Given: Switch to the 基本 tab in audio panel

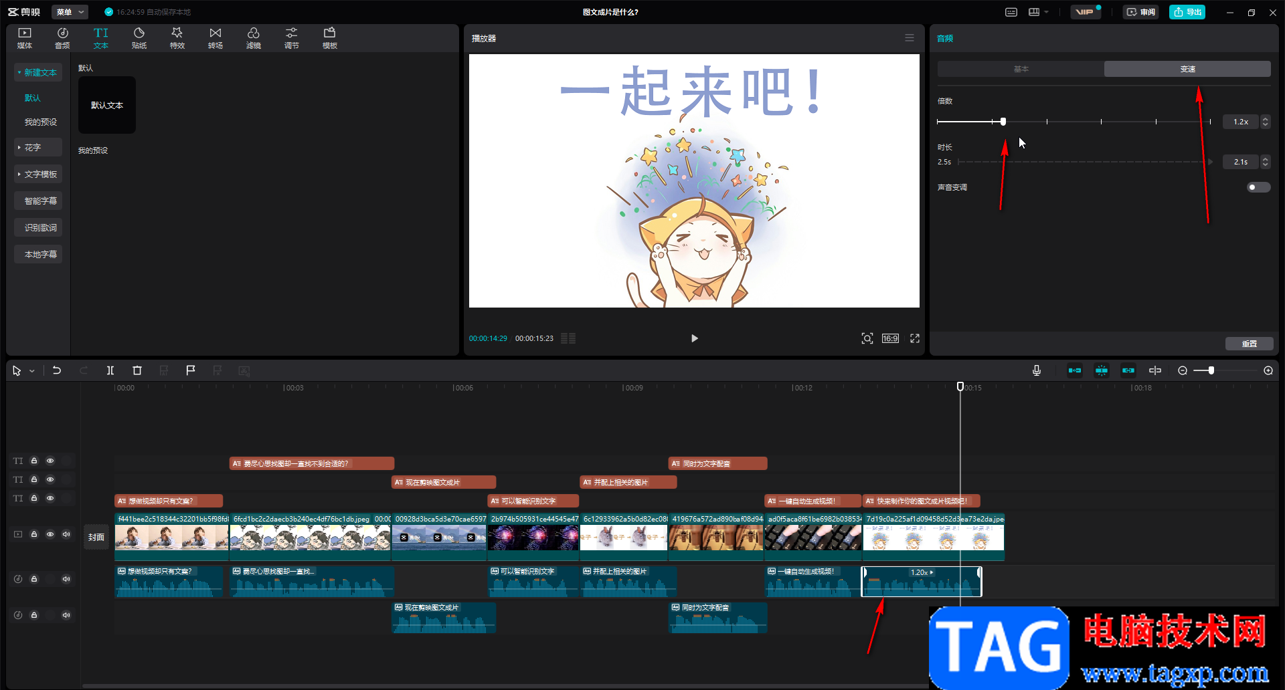Looking at the screenshot, I should pyautogui.click(x=1021, y=69).
